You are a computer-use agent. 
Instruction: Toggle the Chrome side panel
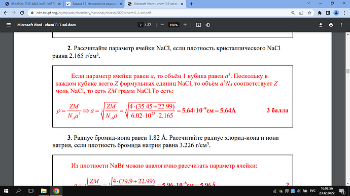point(328,13)
